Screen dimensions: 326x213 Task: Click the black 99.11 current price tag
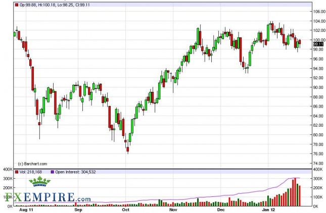click(x=318, y=44)
